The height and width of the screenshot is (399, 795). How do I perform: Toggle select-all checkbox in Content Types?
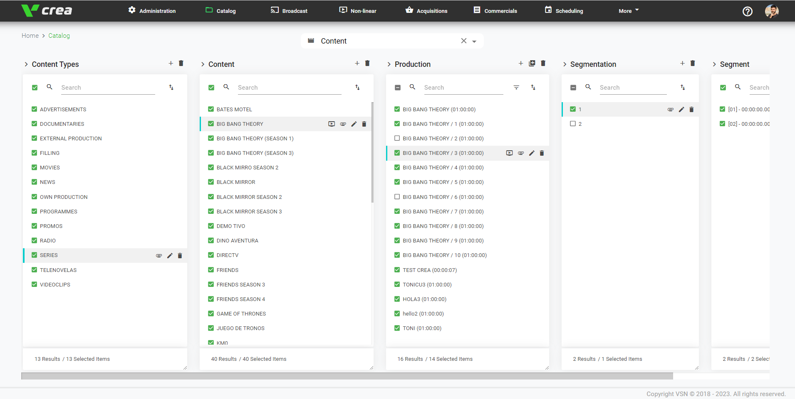click(35, 88)
